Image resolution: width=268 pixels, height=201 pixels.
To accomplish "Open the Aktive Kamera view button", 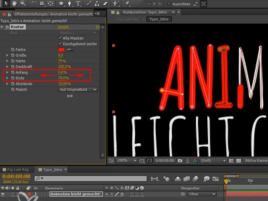I will [x=256, y=160].
